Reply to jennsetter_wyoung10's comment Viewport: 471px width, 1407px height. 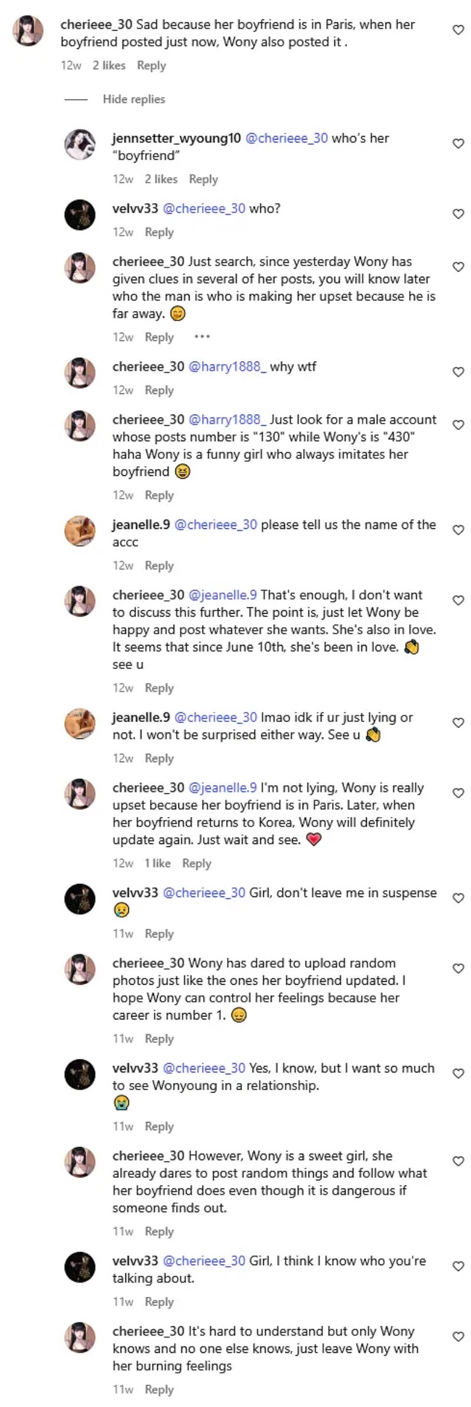203,179
